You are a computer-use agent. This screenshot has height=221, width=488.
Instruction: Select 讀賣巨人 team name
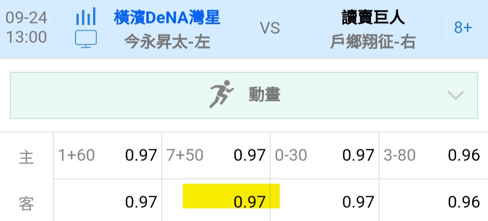click(373, 18)
